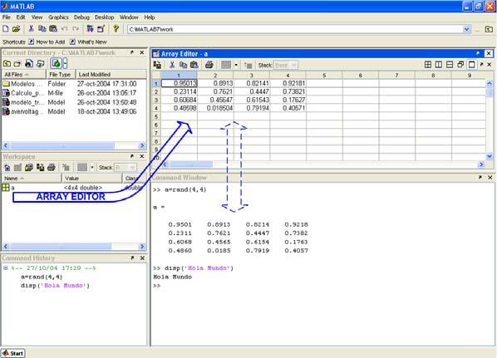Click the What's New shortcut
The width and height of the screenshot is (497, 358).
88,42
